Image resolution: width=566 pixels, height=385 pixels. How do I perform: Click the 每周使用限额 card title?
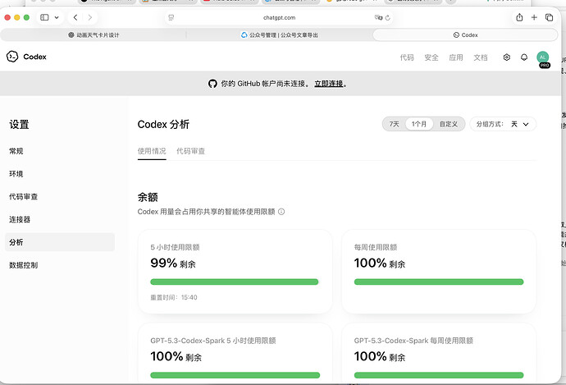point(376,247)
